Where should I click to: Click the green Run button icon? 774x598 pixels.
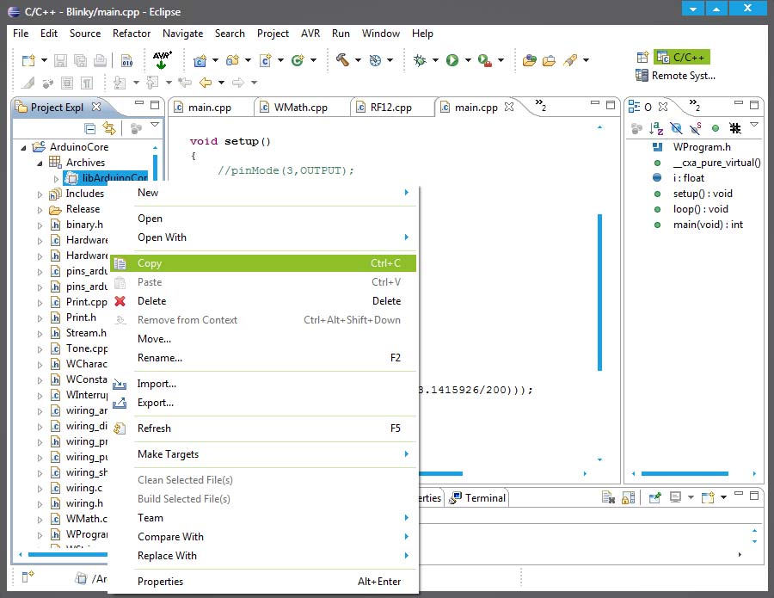[x=452, y=60]
